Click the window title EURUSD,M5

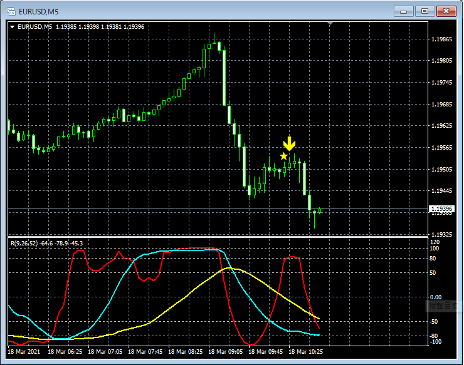39,12
